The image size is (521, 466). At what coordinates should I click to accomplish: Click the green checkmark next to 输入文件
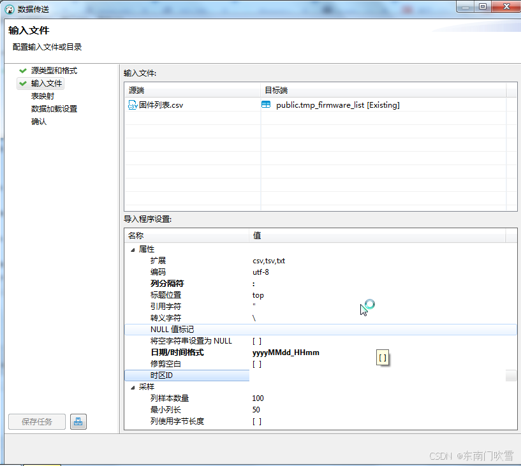click(x=23, y=84)
